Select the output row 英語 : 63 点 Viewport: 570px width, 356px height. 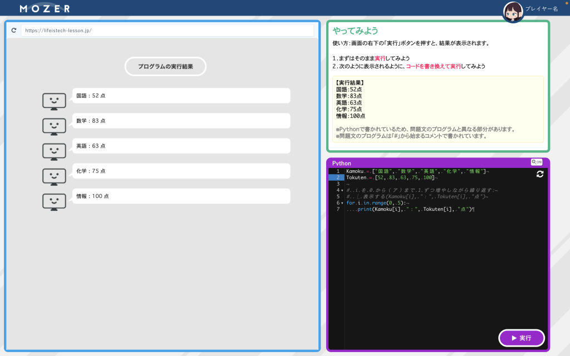pos(181,146)
